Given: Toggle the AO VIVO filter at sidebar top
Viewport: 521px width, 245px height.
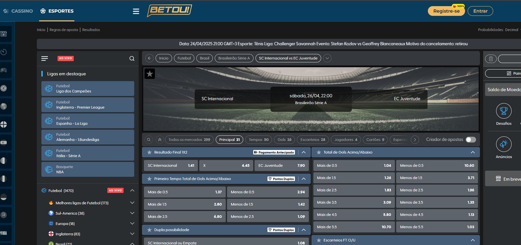Looking at the screenshot, I should [66, 59].
